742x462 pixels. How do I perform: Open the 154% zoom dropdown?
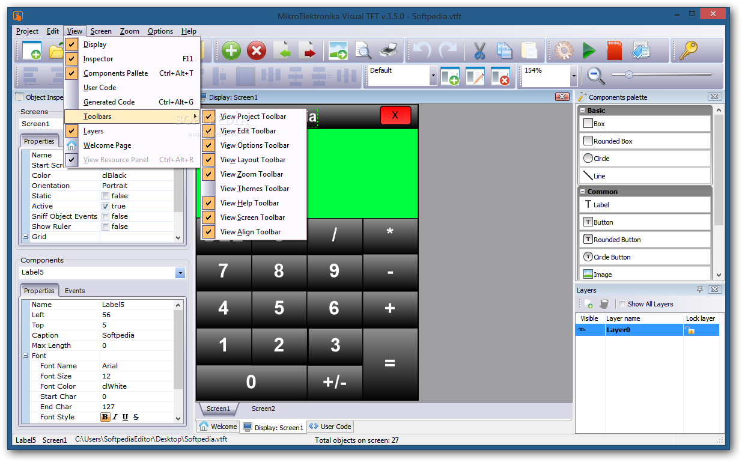tap(574, 76)
